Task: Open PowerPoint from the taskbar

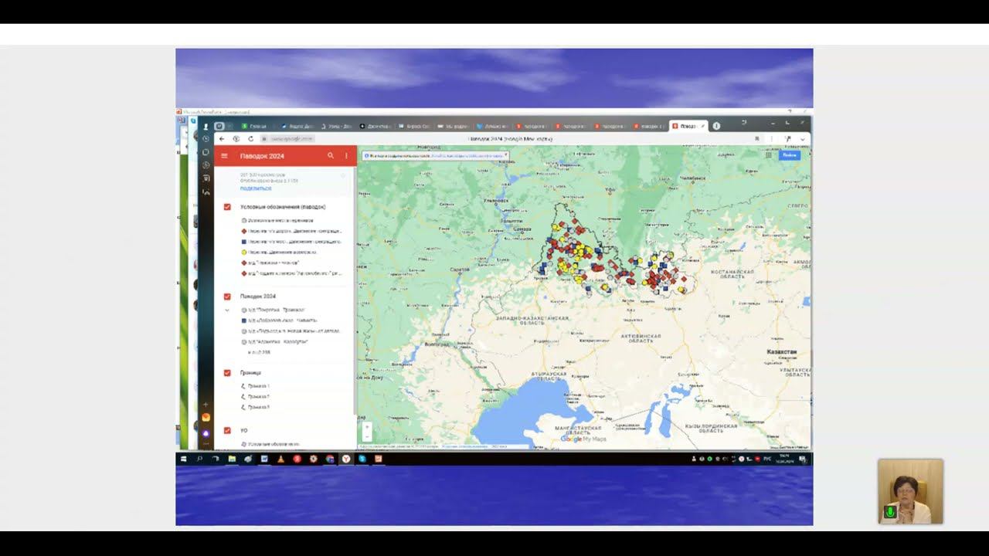Action: pos(379,459)
